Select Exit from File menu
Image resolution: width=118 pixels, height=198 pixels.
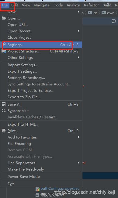(x=41, y=184)
